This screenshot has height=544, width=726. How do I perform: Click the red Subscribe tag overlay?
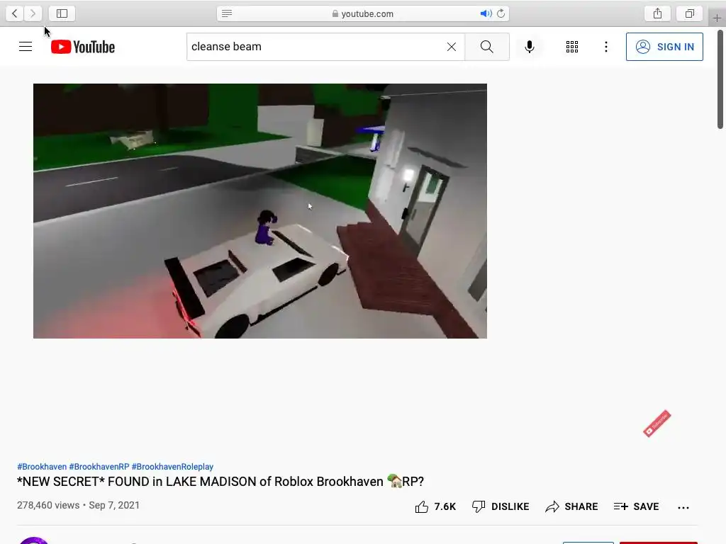(657, 424)
